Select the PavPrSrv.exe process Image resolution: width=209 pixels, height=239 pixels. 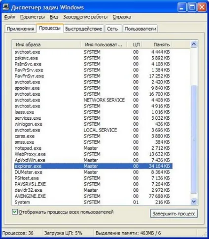click(x=93, y=70)
